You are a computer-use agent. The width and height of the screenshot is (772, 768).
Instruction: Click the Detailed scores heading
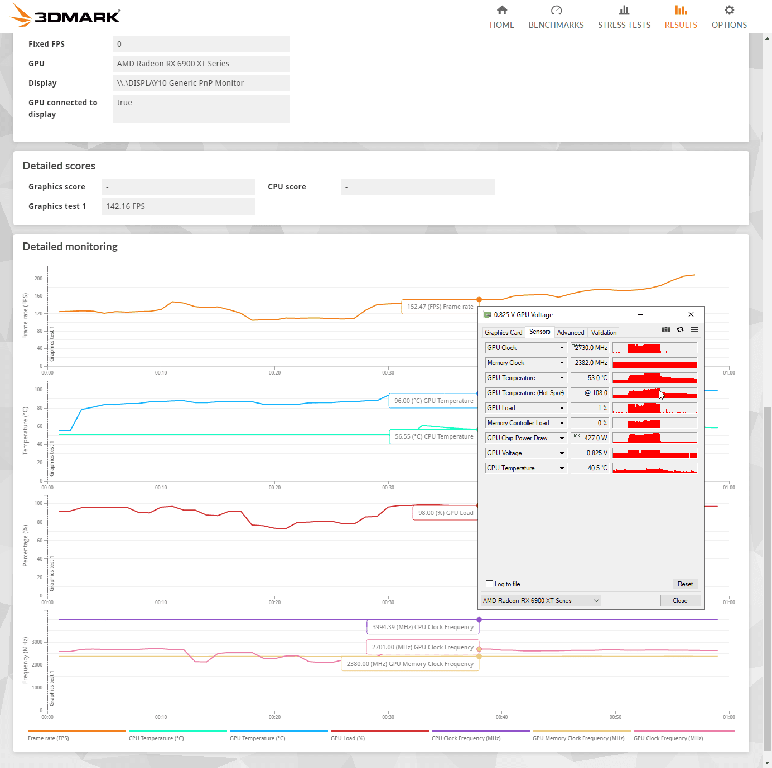coord(59,166)
